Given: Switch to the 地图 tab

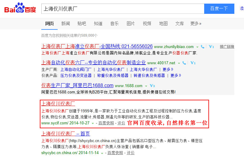Looking at the screenshot, I should click(163, 23).
